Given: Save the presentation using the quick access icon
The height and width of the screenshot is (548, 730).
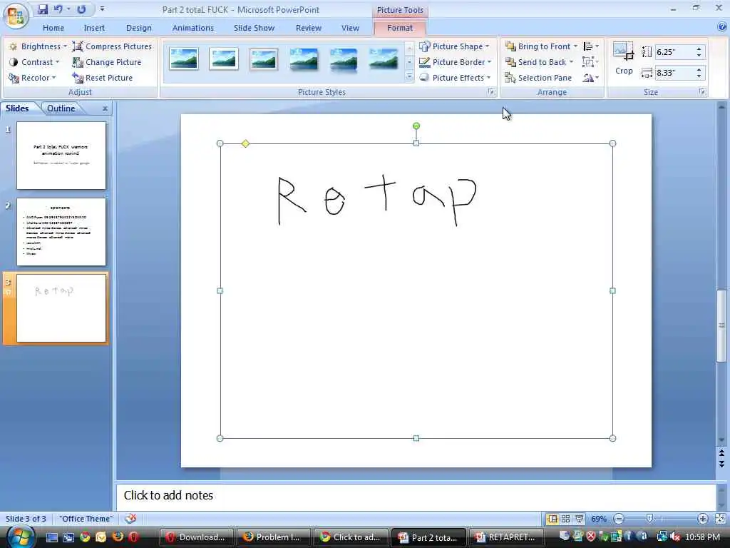Looking at the screenshot, I should (x=42, y=9).
